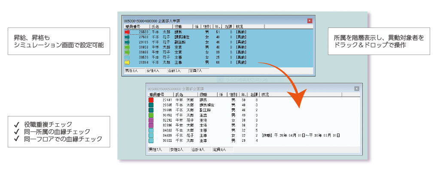Click the teal arrow icon for employee 27508
437x171 pixels.
pos(127,37)
